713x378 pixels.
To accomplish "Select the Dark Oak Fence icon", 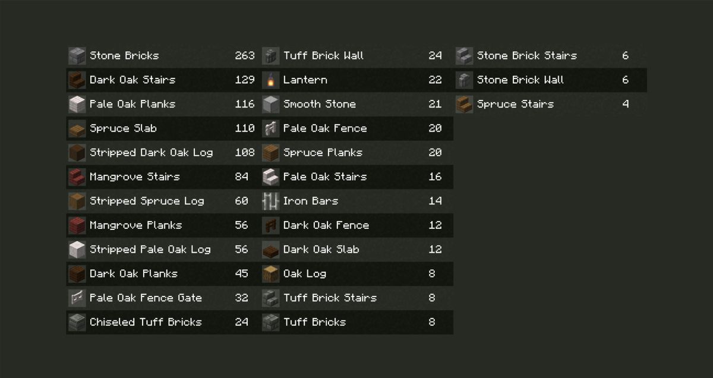I will 270,226.
